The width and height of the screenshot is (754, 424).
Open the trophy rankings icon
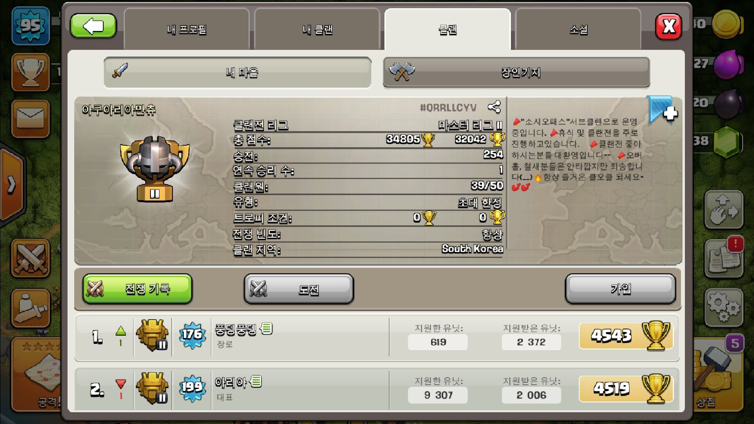coord(31,72)
